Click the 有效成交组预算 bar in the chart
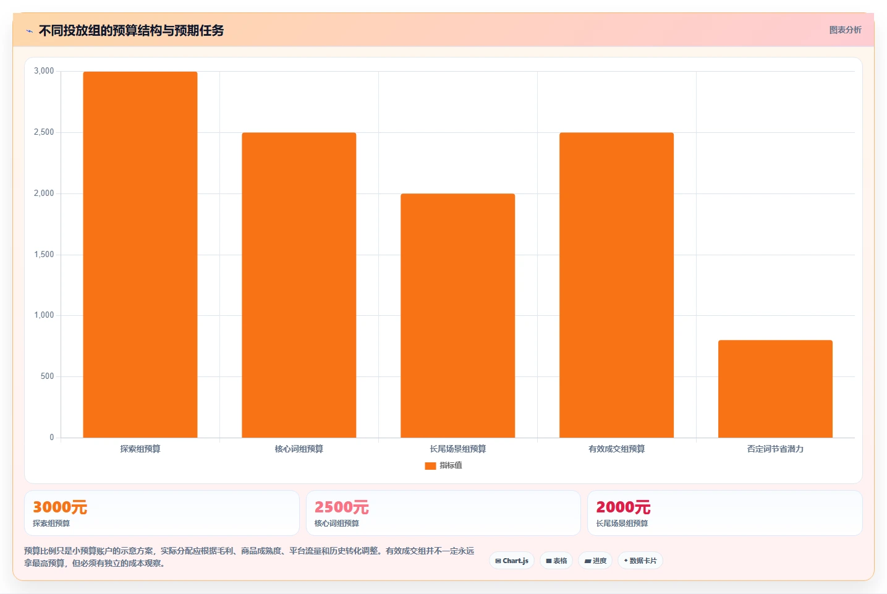The image size is (887, 594). 617,285
